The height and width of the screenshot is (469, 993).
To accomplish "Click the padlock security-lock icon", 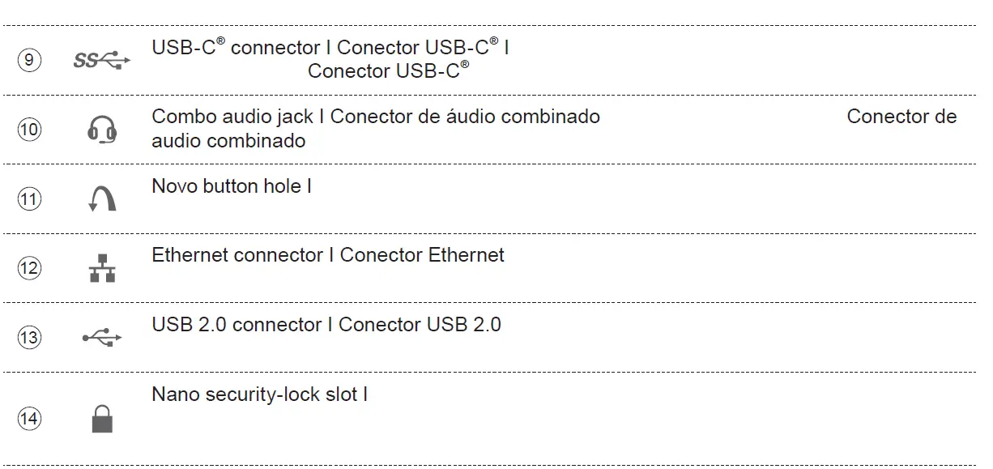I will click(x=102, y=419).
